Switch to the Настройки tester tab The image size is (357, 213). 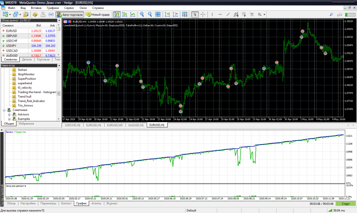tap(28, 203)
